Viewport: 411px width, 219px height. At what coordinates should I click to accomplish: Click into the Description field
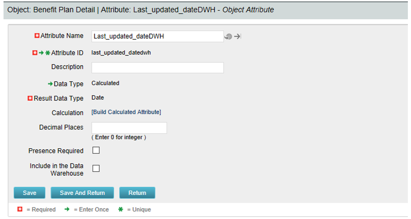pyautogui.click(x=158, y=68)
